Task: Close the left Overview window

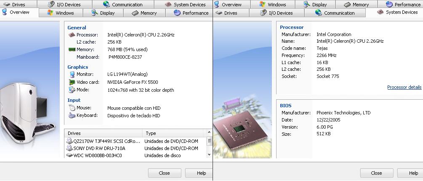Action: coord(165,173)
